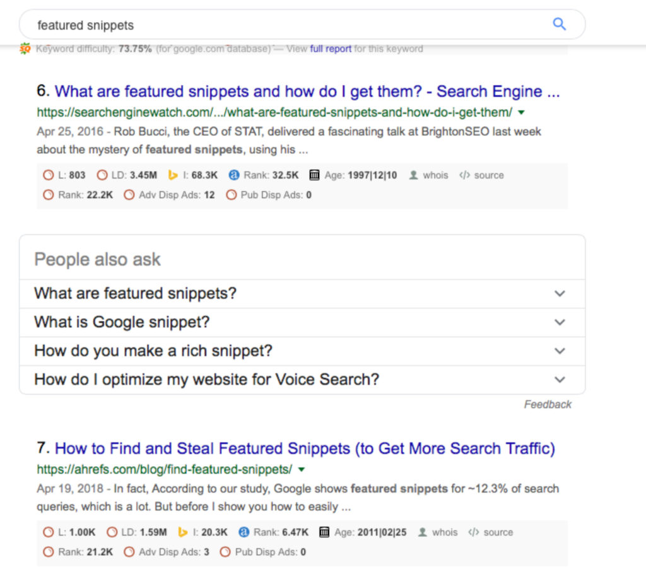Click the ahrefs.com/blog green URL text
Screen dimensions: 646x567
165,469
